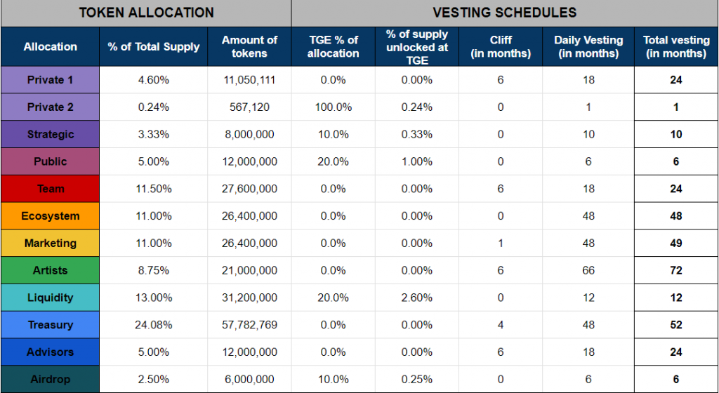Viewport: 719px width, 393px height.
Task: Click the 'Amount of tokens' column header
Action: [x=249, y=47]
